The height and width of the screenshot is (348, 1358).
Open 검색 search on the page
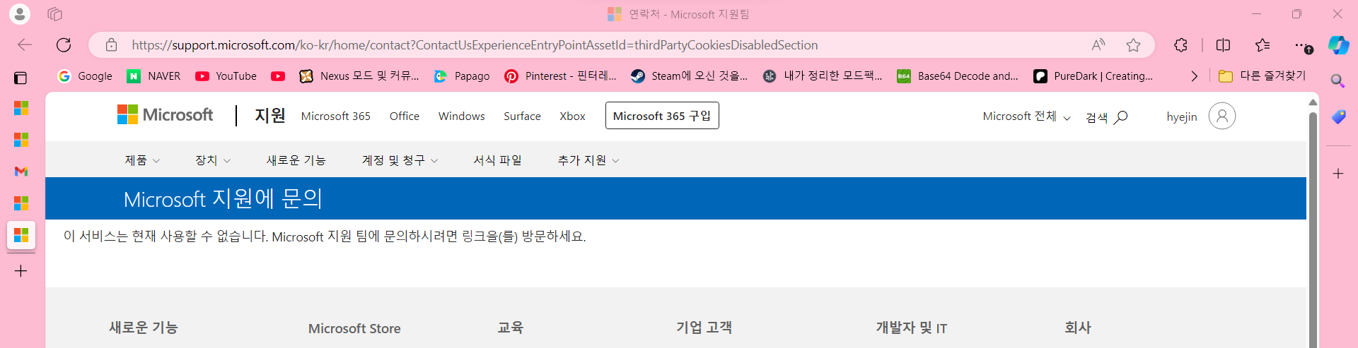point(1107,117)
